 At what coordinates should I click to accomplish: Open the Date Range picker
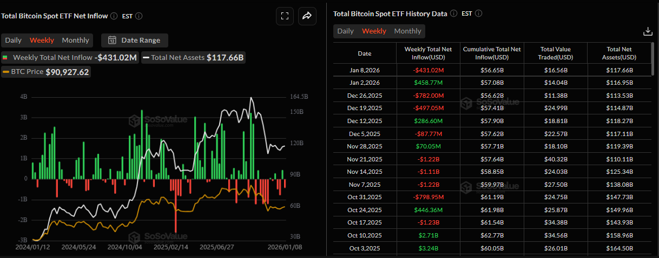(140, 40)
